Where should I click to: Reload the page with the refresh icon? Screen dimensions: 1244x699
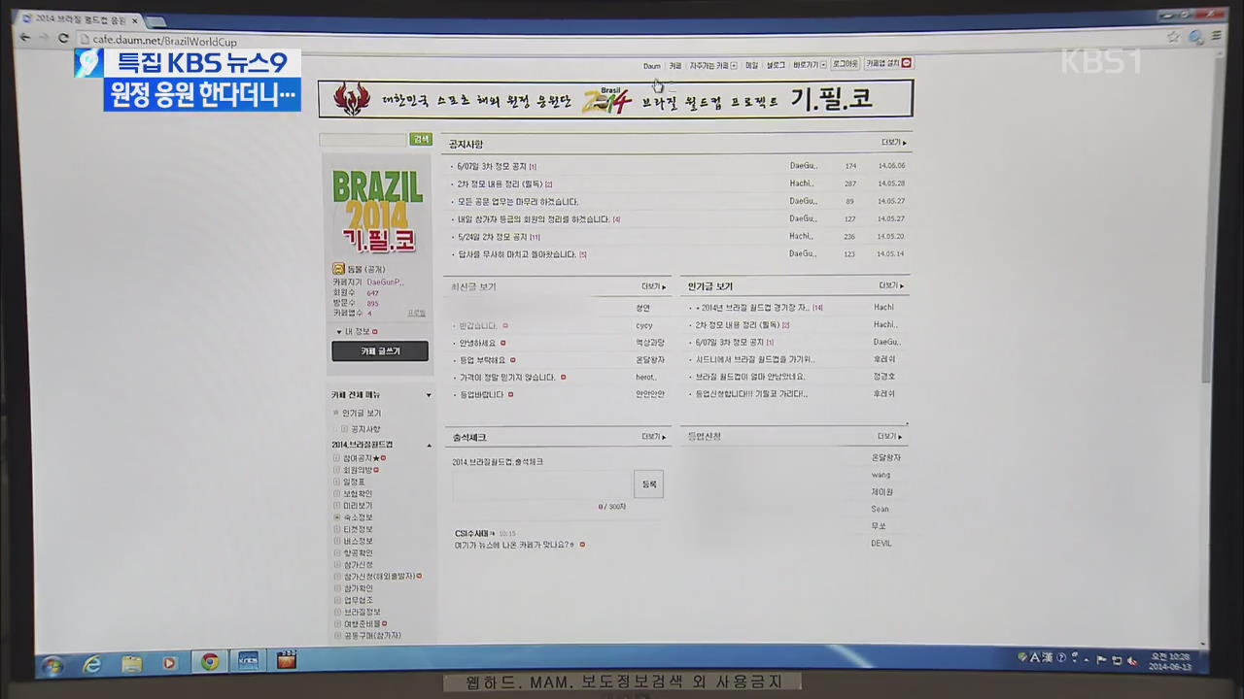tap(63, 39)
